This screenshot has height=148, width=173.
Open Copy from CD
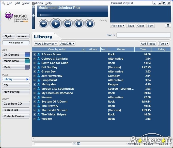tap(16, 104)
